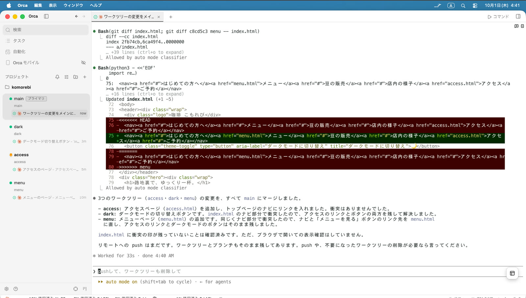Switch the macOS input source indicator
Image resolution: width=526 pixels, height=298 pixels.
pos(451,6)
